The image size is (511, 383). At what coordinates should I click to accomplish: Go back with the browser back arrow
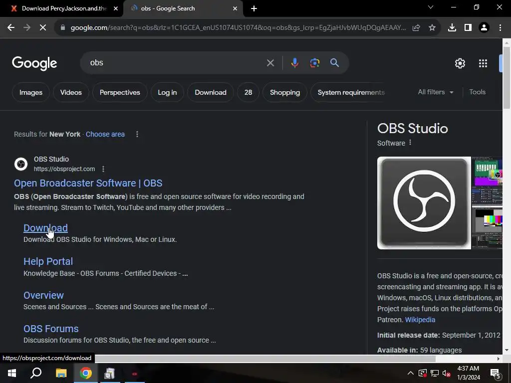(11, 28)
